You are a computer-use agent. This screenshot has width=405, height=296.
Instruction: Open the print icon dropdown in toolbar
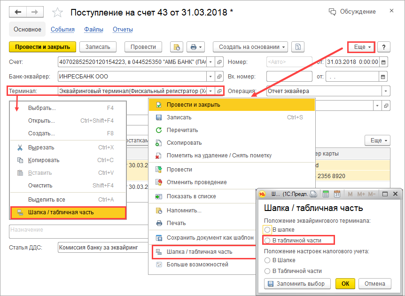196,47
